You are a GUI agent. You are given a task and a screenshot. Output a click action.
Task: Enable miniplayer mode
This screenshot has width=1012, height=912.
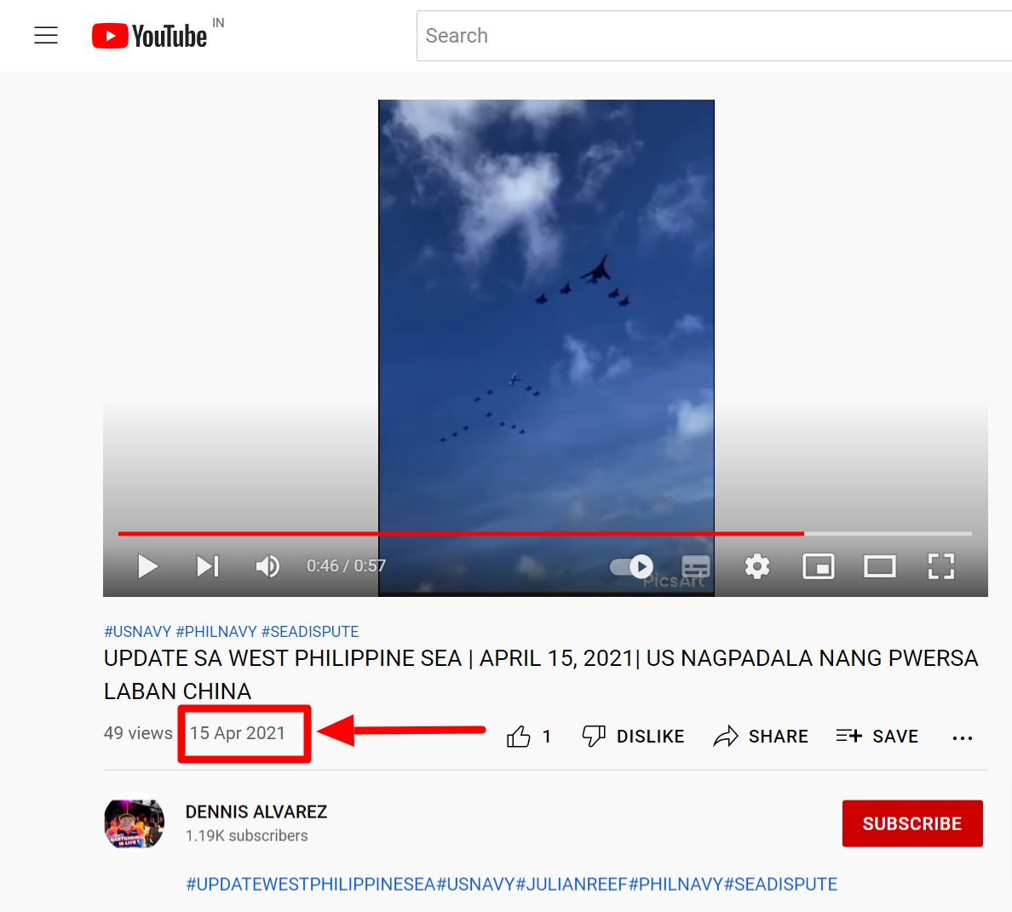[x=819, y=567]
